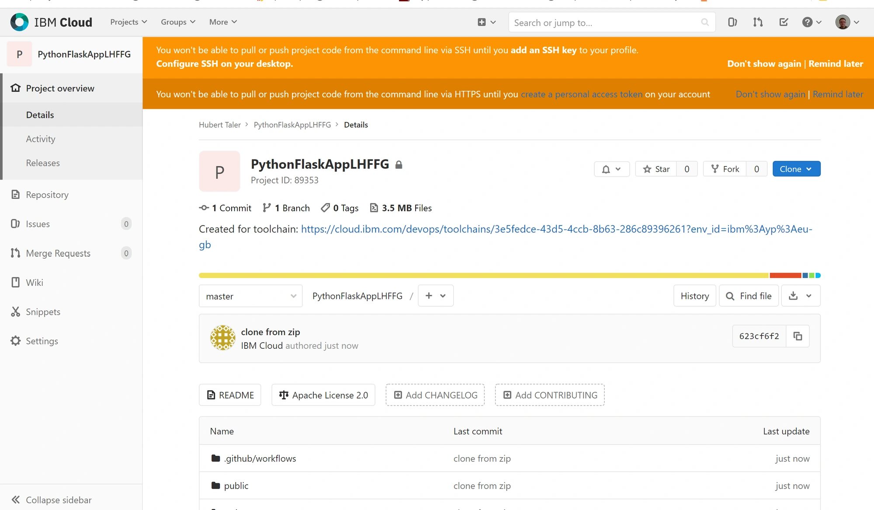The height and width of the screenshot is (510, 874).
Task: Click the Find file button
Action: (749, 296)
